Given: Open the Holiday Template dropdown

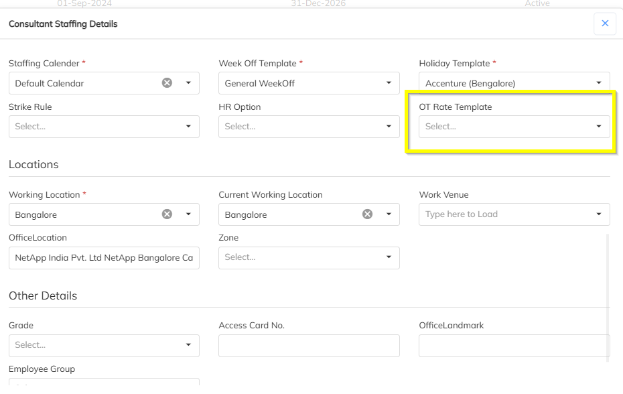Looking at the screenshot, I should (x=598, y=83).
